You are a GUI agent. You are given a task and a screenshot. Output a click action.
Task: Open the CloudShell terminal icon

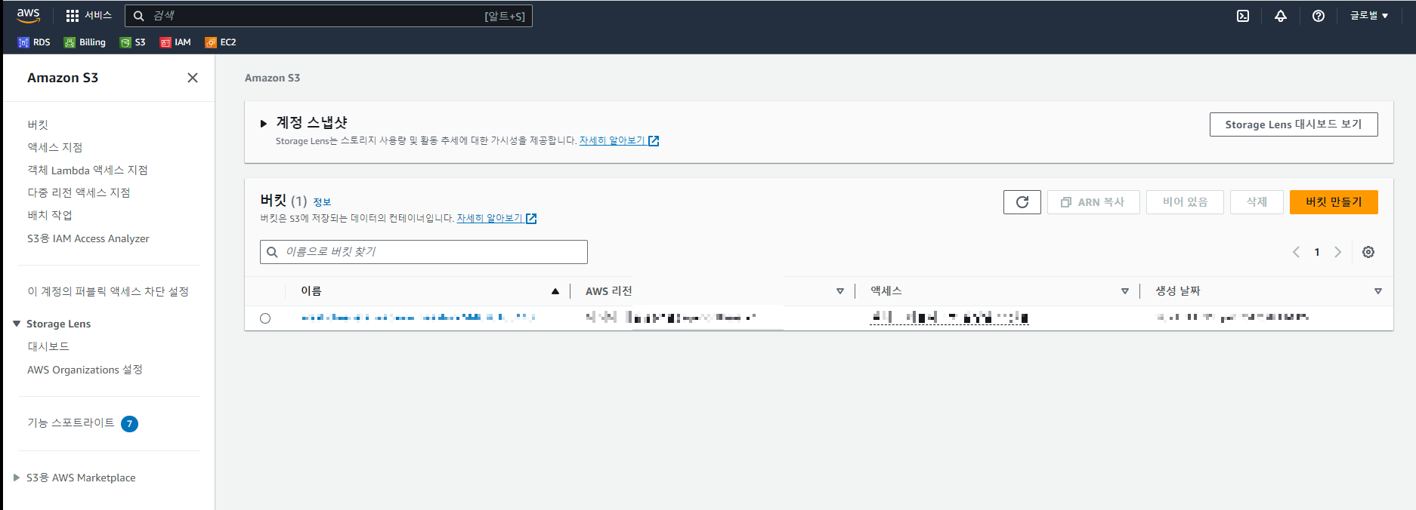(1243, 16)
